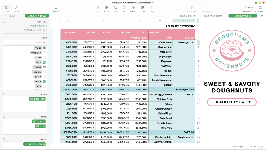
Task: Open the Format (עיצוב) brush icon
Action: pos(17,7)
